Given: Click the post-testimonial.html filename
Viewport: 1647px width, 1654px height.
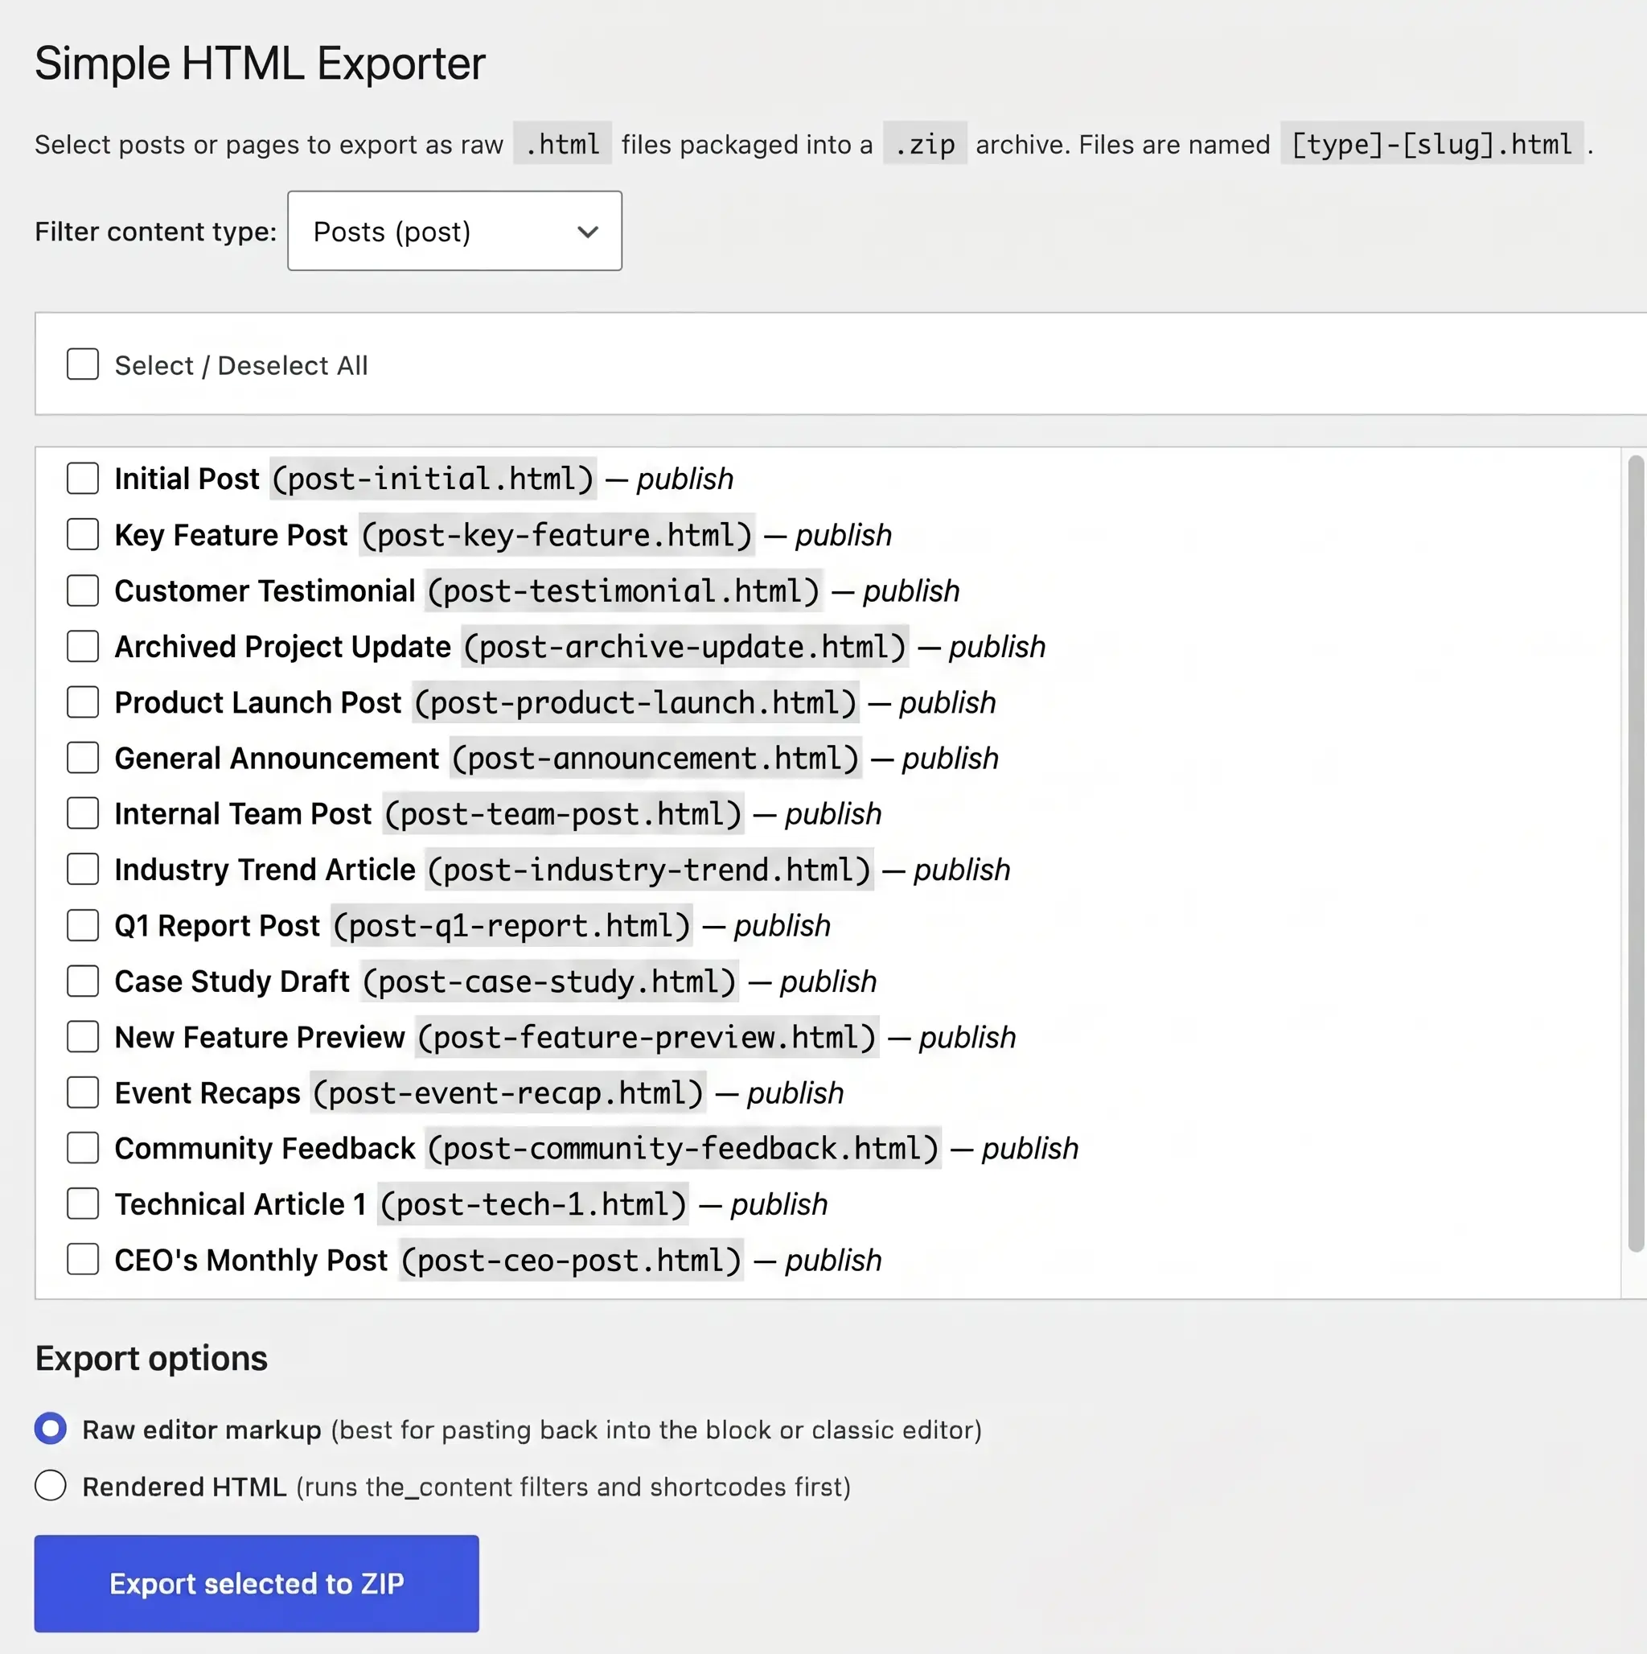Looking at the screenshot, I should [624, 590].
